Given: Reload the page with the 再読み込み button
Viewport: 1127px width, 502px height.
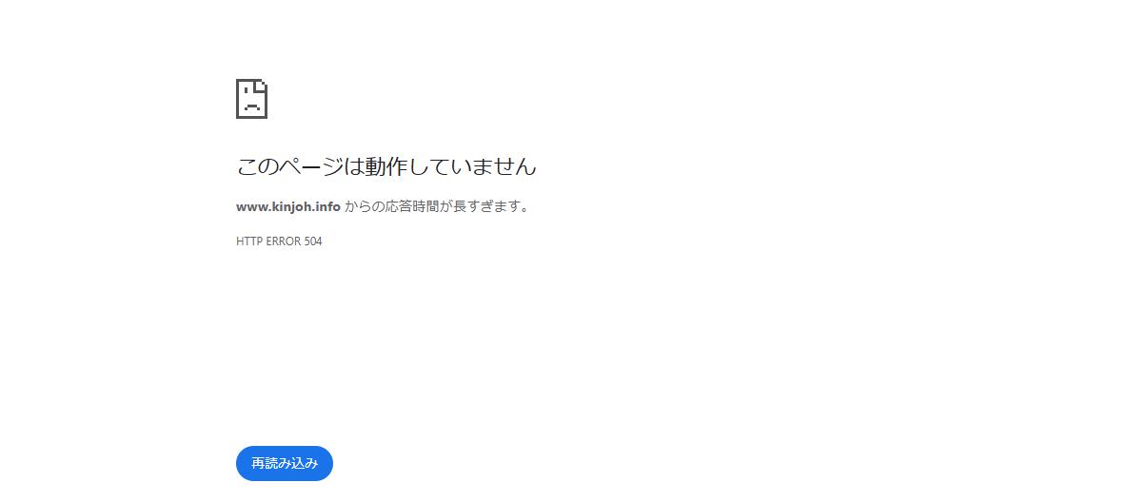Looking at the screenshot, I should (x=285, y=463).
